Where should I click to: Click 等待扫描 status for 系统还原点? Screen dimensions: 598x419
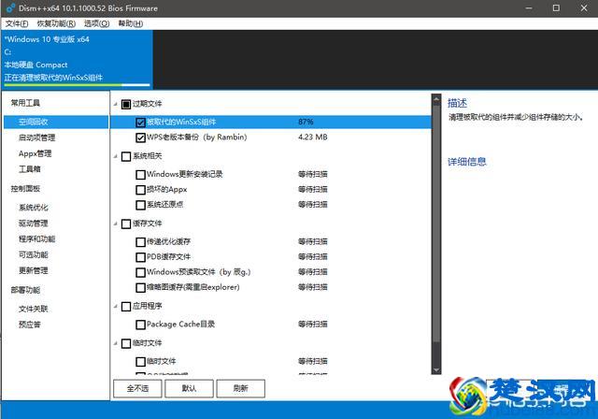point(313,205)
